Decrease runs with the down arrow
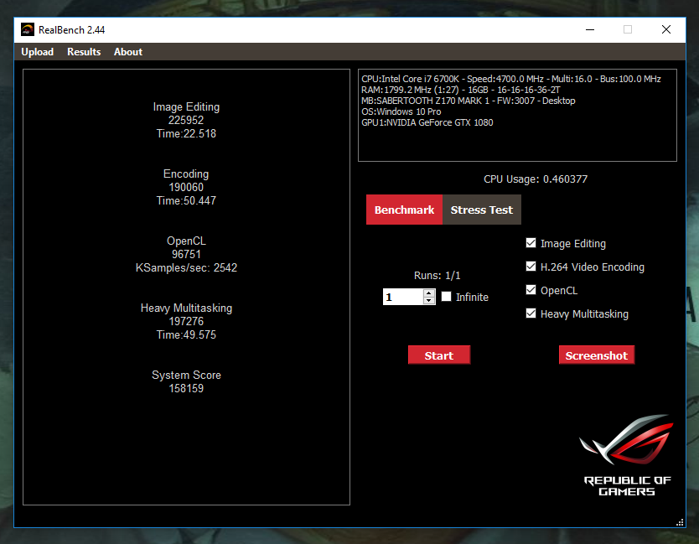Screen dimensions: 699x544 [x=429, y=301]
